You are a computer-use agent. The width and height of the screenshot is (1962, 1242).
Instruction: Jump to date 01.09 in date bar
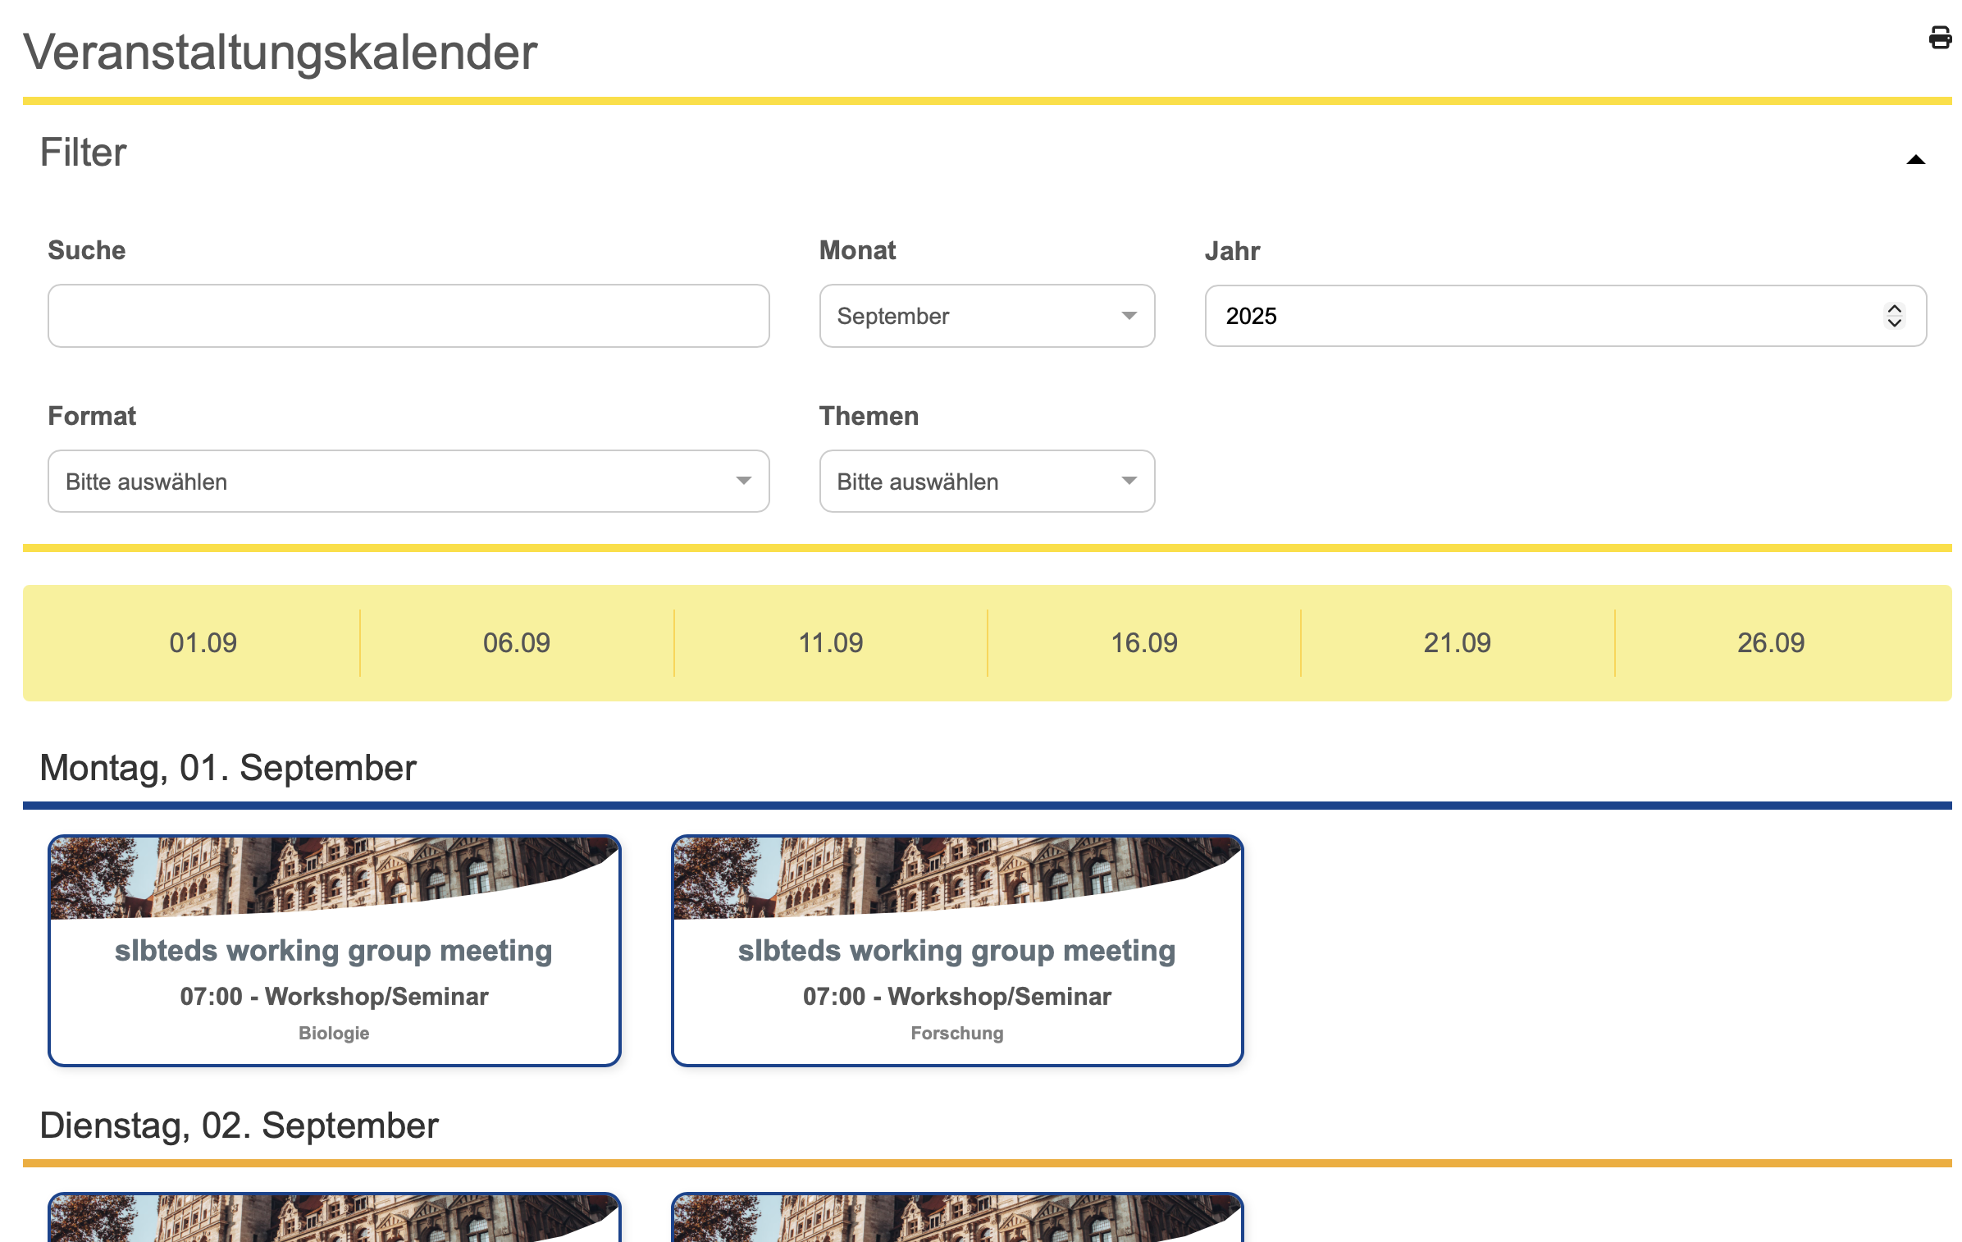pos(203,643)
